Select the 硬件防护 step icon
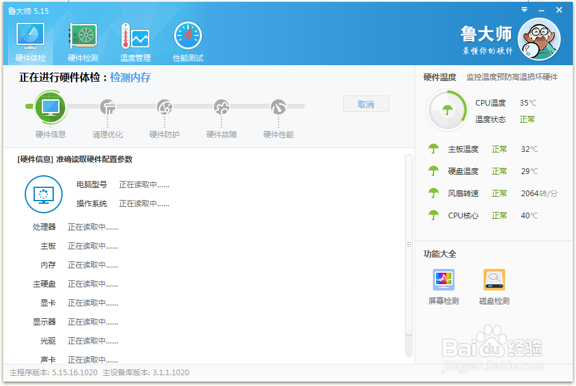 (x=165, y=107)
